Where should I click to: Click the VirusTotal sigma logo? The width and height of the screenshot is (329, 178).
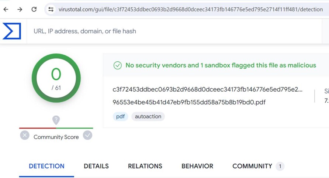(12, 31)
